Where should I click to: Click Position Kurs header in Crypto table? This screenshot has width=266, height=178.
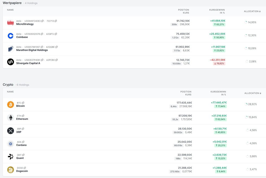point(186,93)
